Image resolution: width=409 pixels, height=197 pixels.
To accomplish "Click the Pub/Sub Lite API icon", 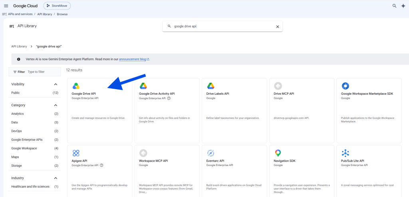I will [345, 153].
